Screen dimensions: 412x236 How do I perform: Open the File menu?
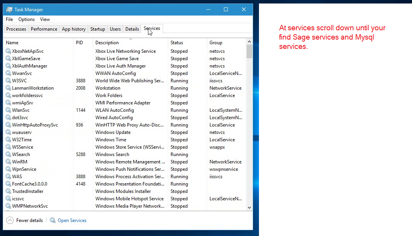pos(9,19)
